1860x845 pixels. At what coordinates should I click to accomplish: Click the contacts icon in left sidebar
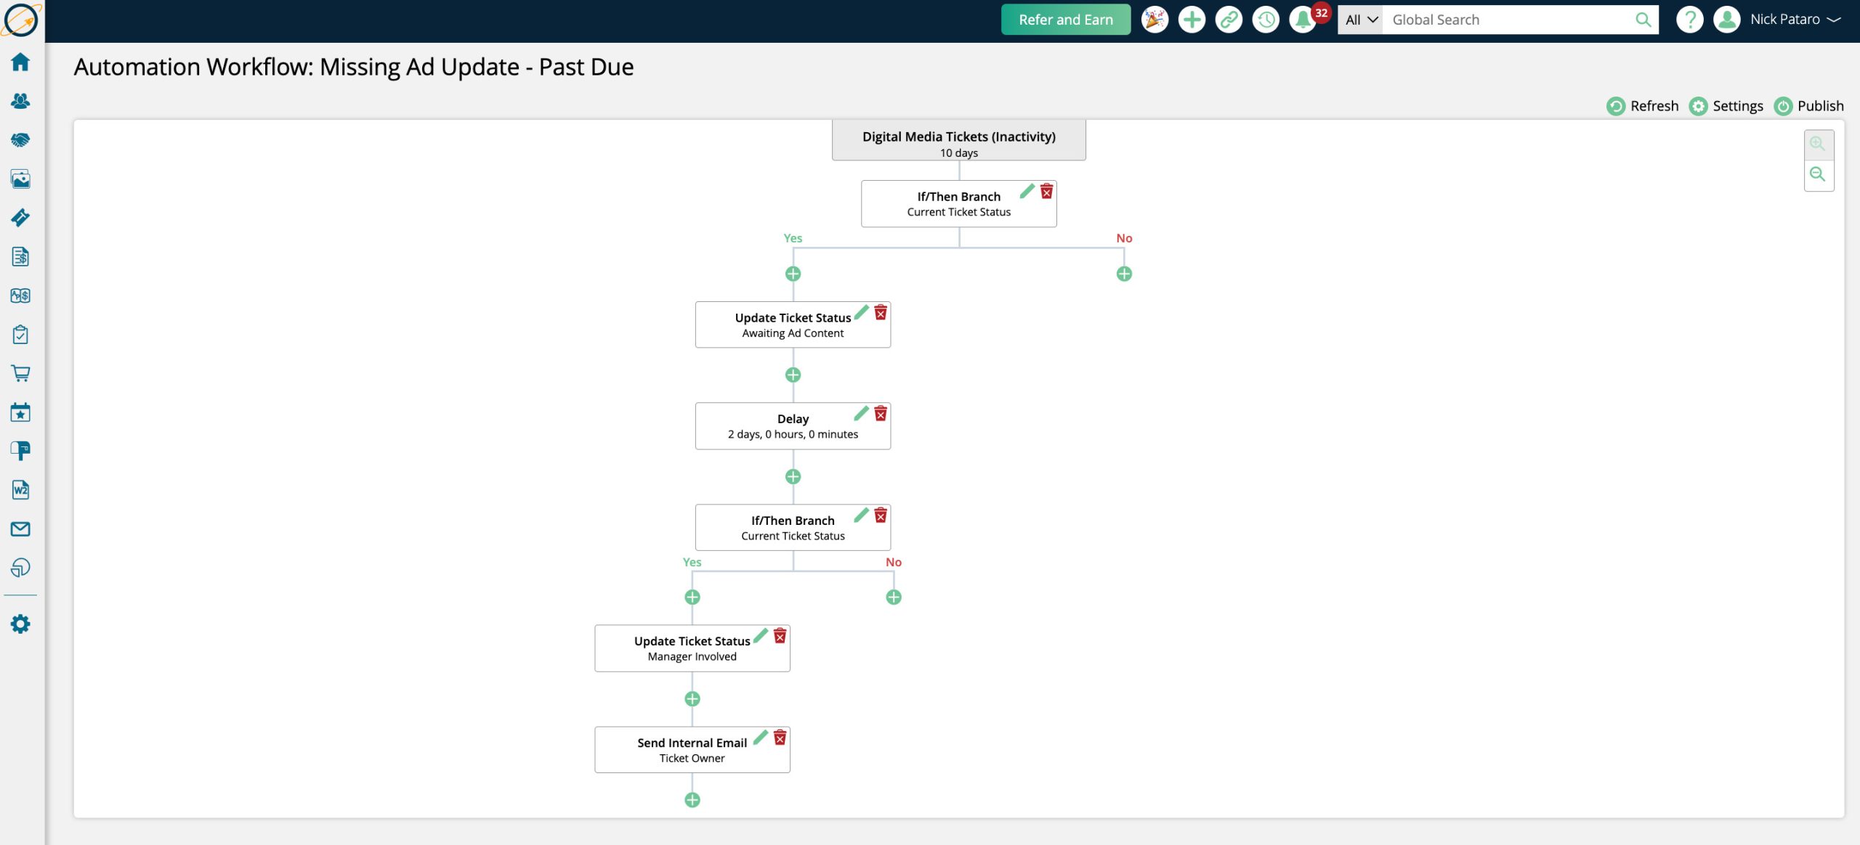tap(20, 101)
